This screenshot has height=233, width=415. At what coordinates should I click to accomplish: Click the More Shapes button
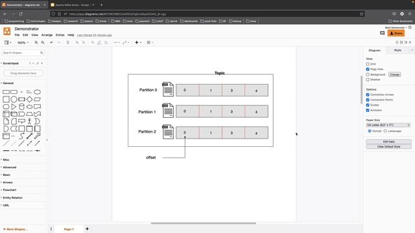coord(16,229)
